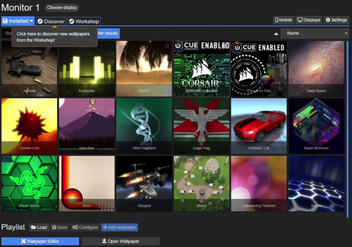Open the Discover tab
The width and height of the screenshot is (352, 247).
click(x=51, y=21)
